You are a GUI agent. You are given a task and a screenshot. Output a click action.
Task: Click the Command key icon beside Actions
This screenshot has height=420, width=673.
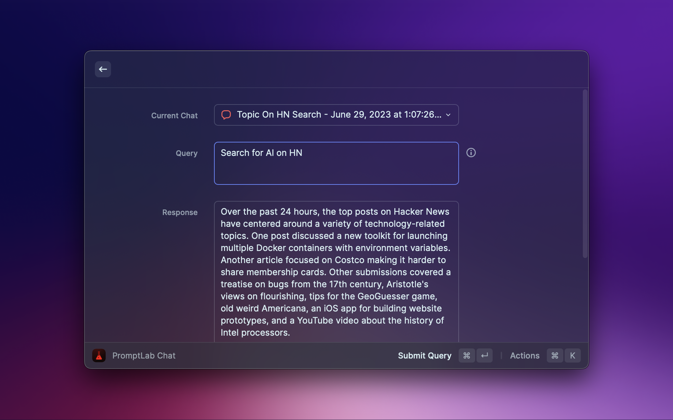point(555,355)
